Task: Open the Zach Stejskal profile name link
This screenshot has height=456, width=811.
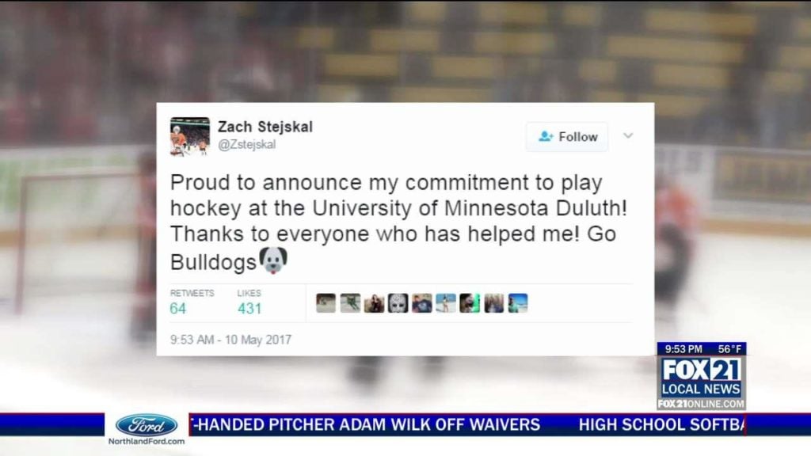Action: point(265,127)
